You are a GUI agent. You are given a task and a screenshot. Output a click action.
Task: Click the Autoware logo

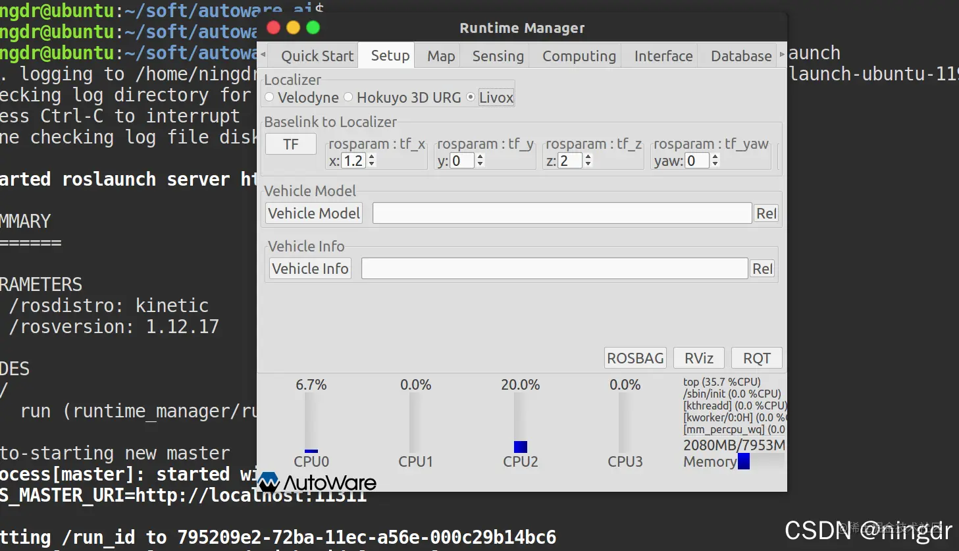tap(317, 483)
